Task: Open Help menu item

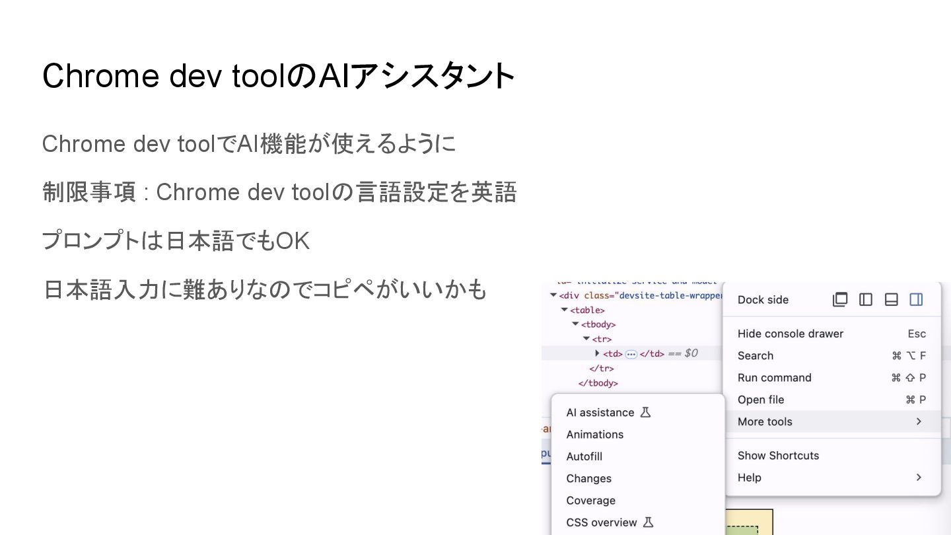Action: (x=832, y=477)
